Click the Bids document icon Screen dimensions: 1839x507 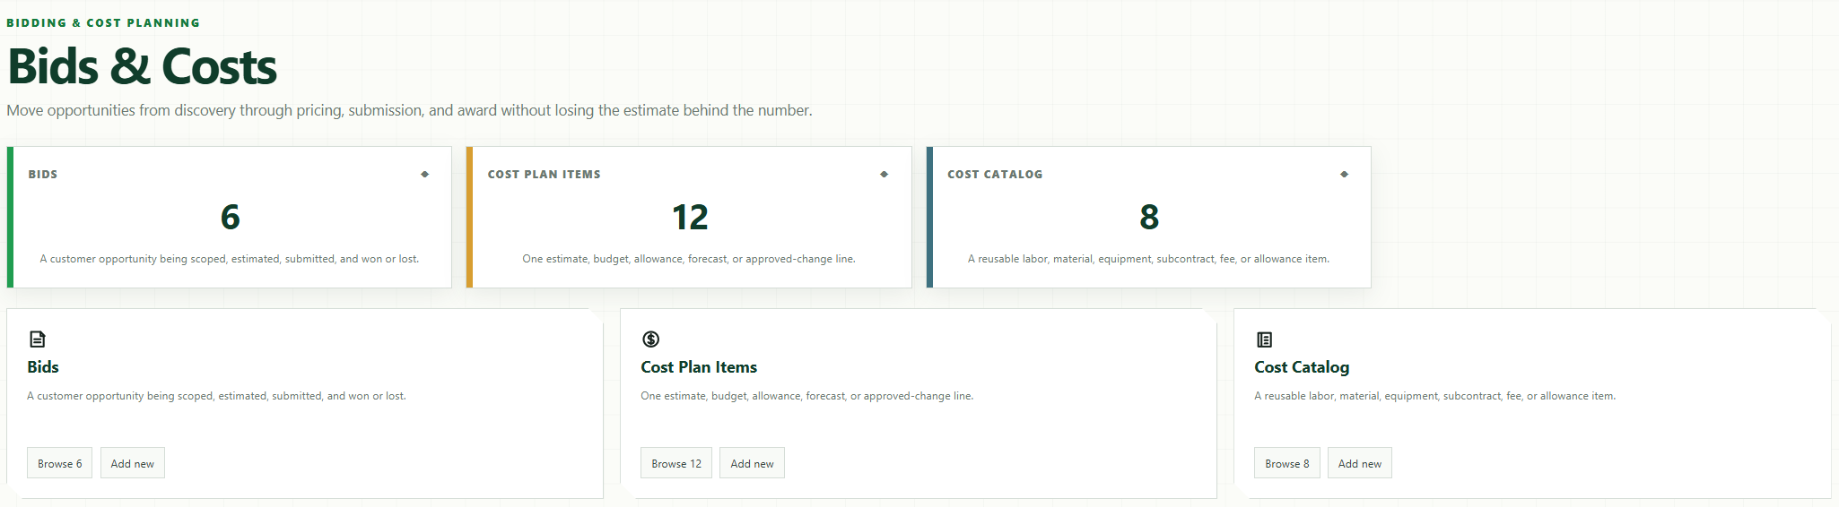(x=37, y=339)
